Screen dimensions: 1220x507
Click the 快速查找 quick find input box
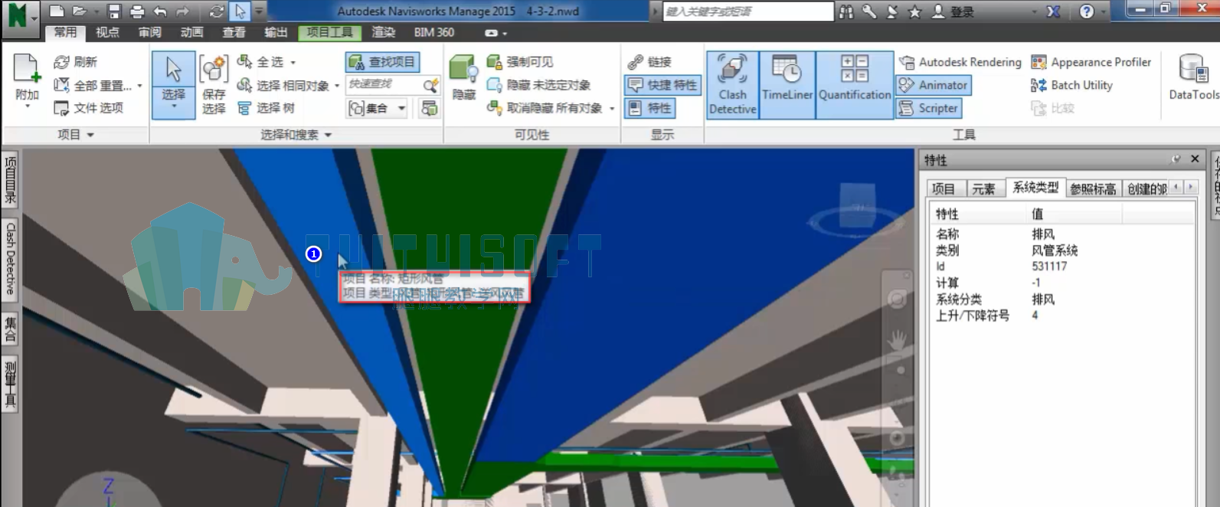[384, 85]
